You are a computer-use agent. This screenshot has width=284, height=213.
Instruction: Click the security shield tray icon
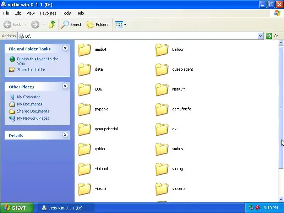[x=257, y=208]
